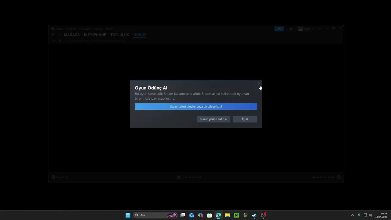The height and width of the screenshot is (220, 391).
Task: Click the volume speaker icon in tray
Action: click(370, 215)
